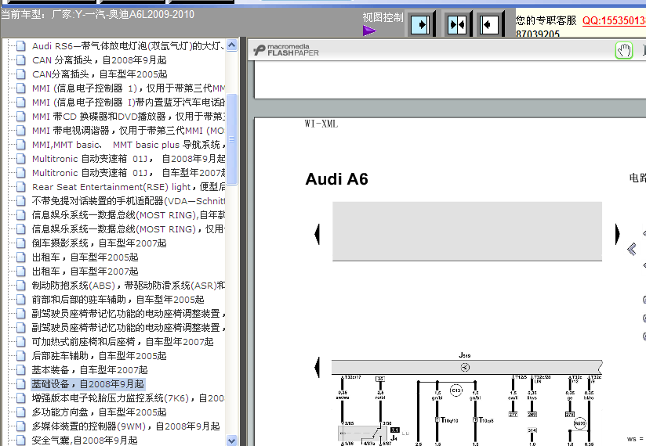Screen dimensions: 646x446
Task: Open 不带免提对话装置的手机适配器 item
Action: click(x=128, y=201)
